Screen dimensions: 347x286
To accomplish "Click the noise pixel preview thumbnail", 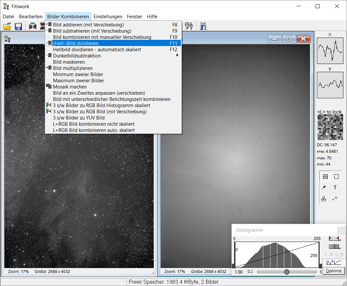I will pyautogui.click(x=330, y=127).
